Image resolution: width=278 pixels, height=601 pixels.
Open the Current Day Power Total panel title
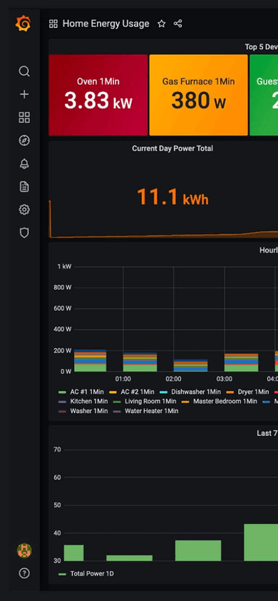point(173,148)
